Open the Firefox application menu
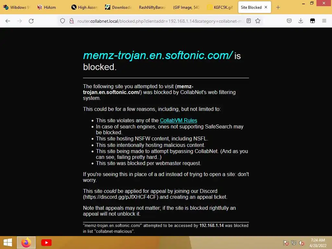Image resolution: width=332 pixels, height=249 pixels. pos(324,21)
